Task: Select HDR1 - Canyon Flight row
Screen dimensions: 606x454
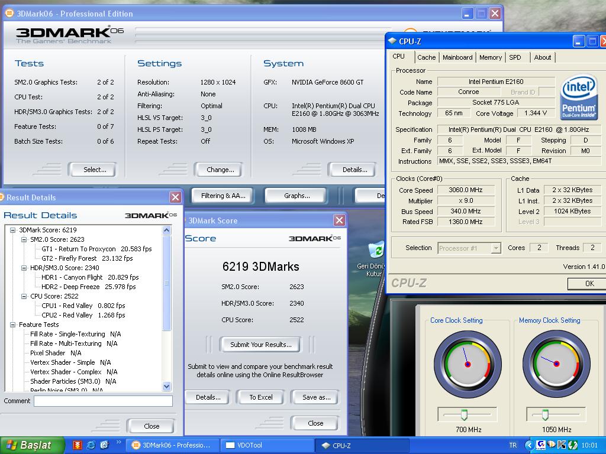Action: [x=90, y=277]
